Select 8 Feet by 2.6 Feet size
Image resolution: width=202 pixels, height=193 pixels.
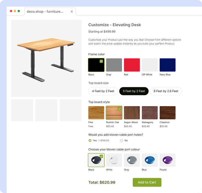tap(166, 91)
